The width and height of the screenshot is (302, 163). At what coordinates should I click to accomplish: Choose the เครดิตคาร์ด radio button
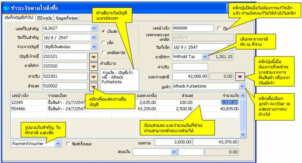coord(103,52)
